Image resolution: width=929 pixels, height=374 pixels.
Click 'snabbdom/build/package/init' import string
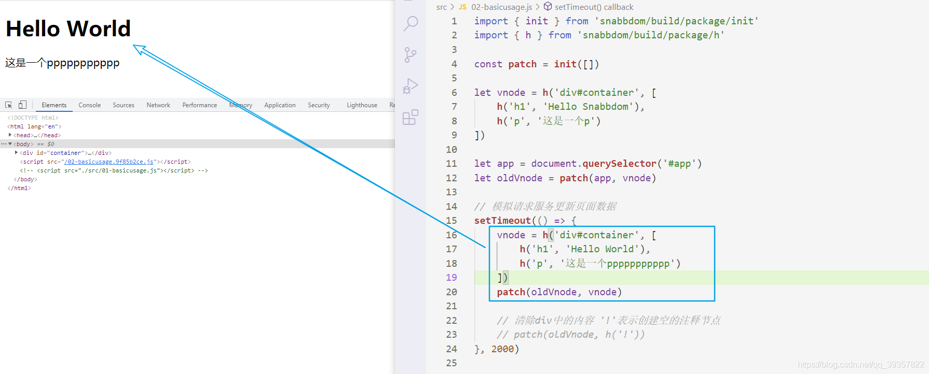[x=676, y=21]
